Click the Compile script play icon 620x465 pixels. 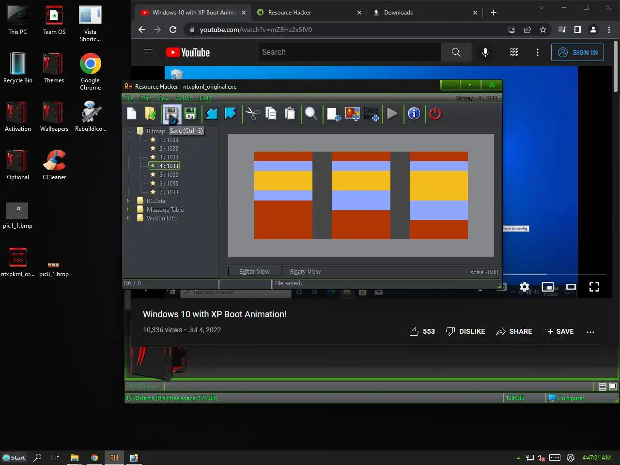[392, 114]
